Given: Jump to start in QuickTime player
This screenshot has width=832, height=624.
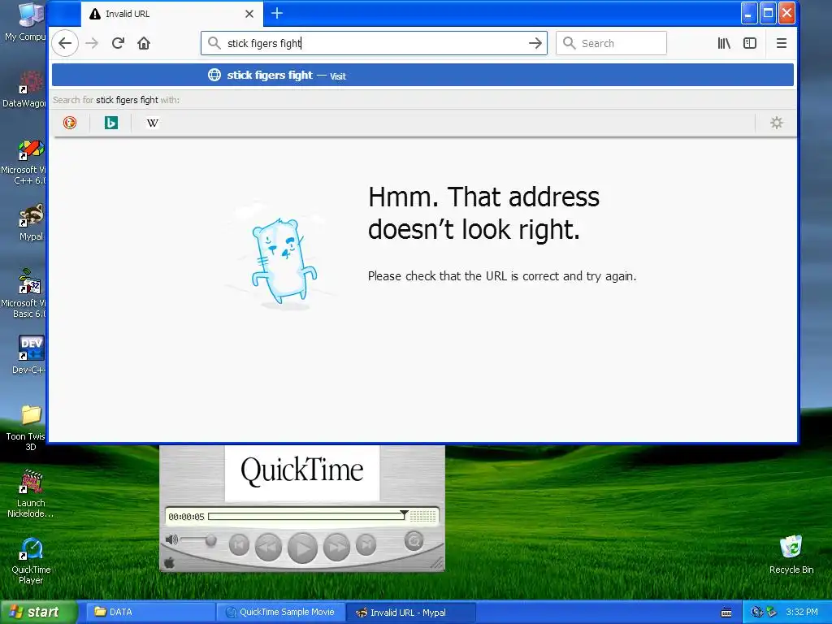Looking at the screenshot, I should (x=239, y=545).
